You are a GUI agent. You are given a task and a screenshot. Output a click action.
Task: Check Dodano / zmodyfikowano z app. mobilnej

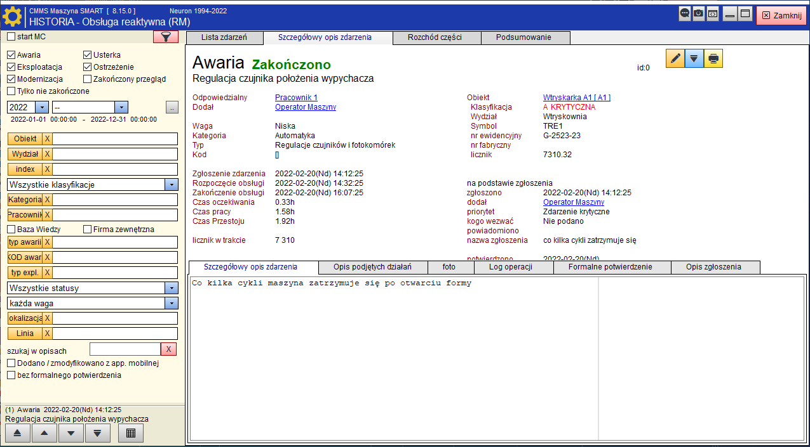[11, 363]
